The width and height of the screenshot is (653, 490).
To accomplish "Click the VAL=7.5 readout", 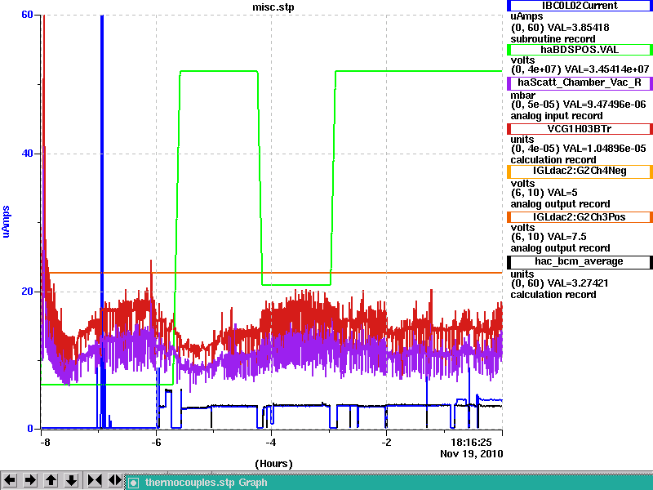I will tap(566, 237).
